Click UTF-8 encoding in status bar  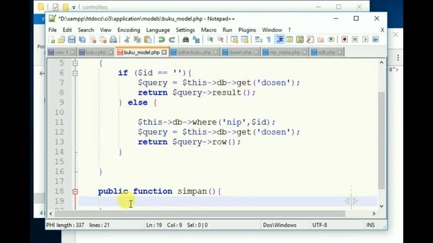pyautogui.click(x=319, y=225)
